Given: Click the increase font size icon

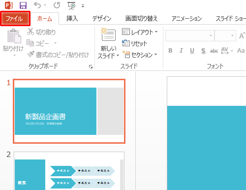Looking at the screenshot, I should tap(242, 35).
